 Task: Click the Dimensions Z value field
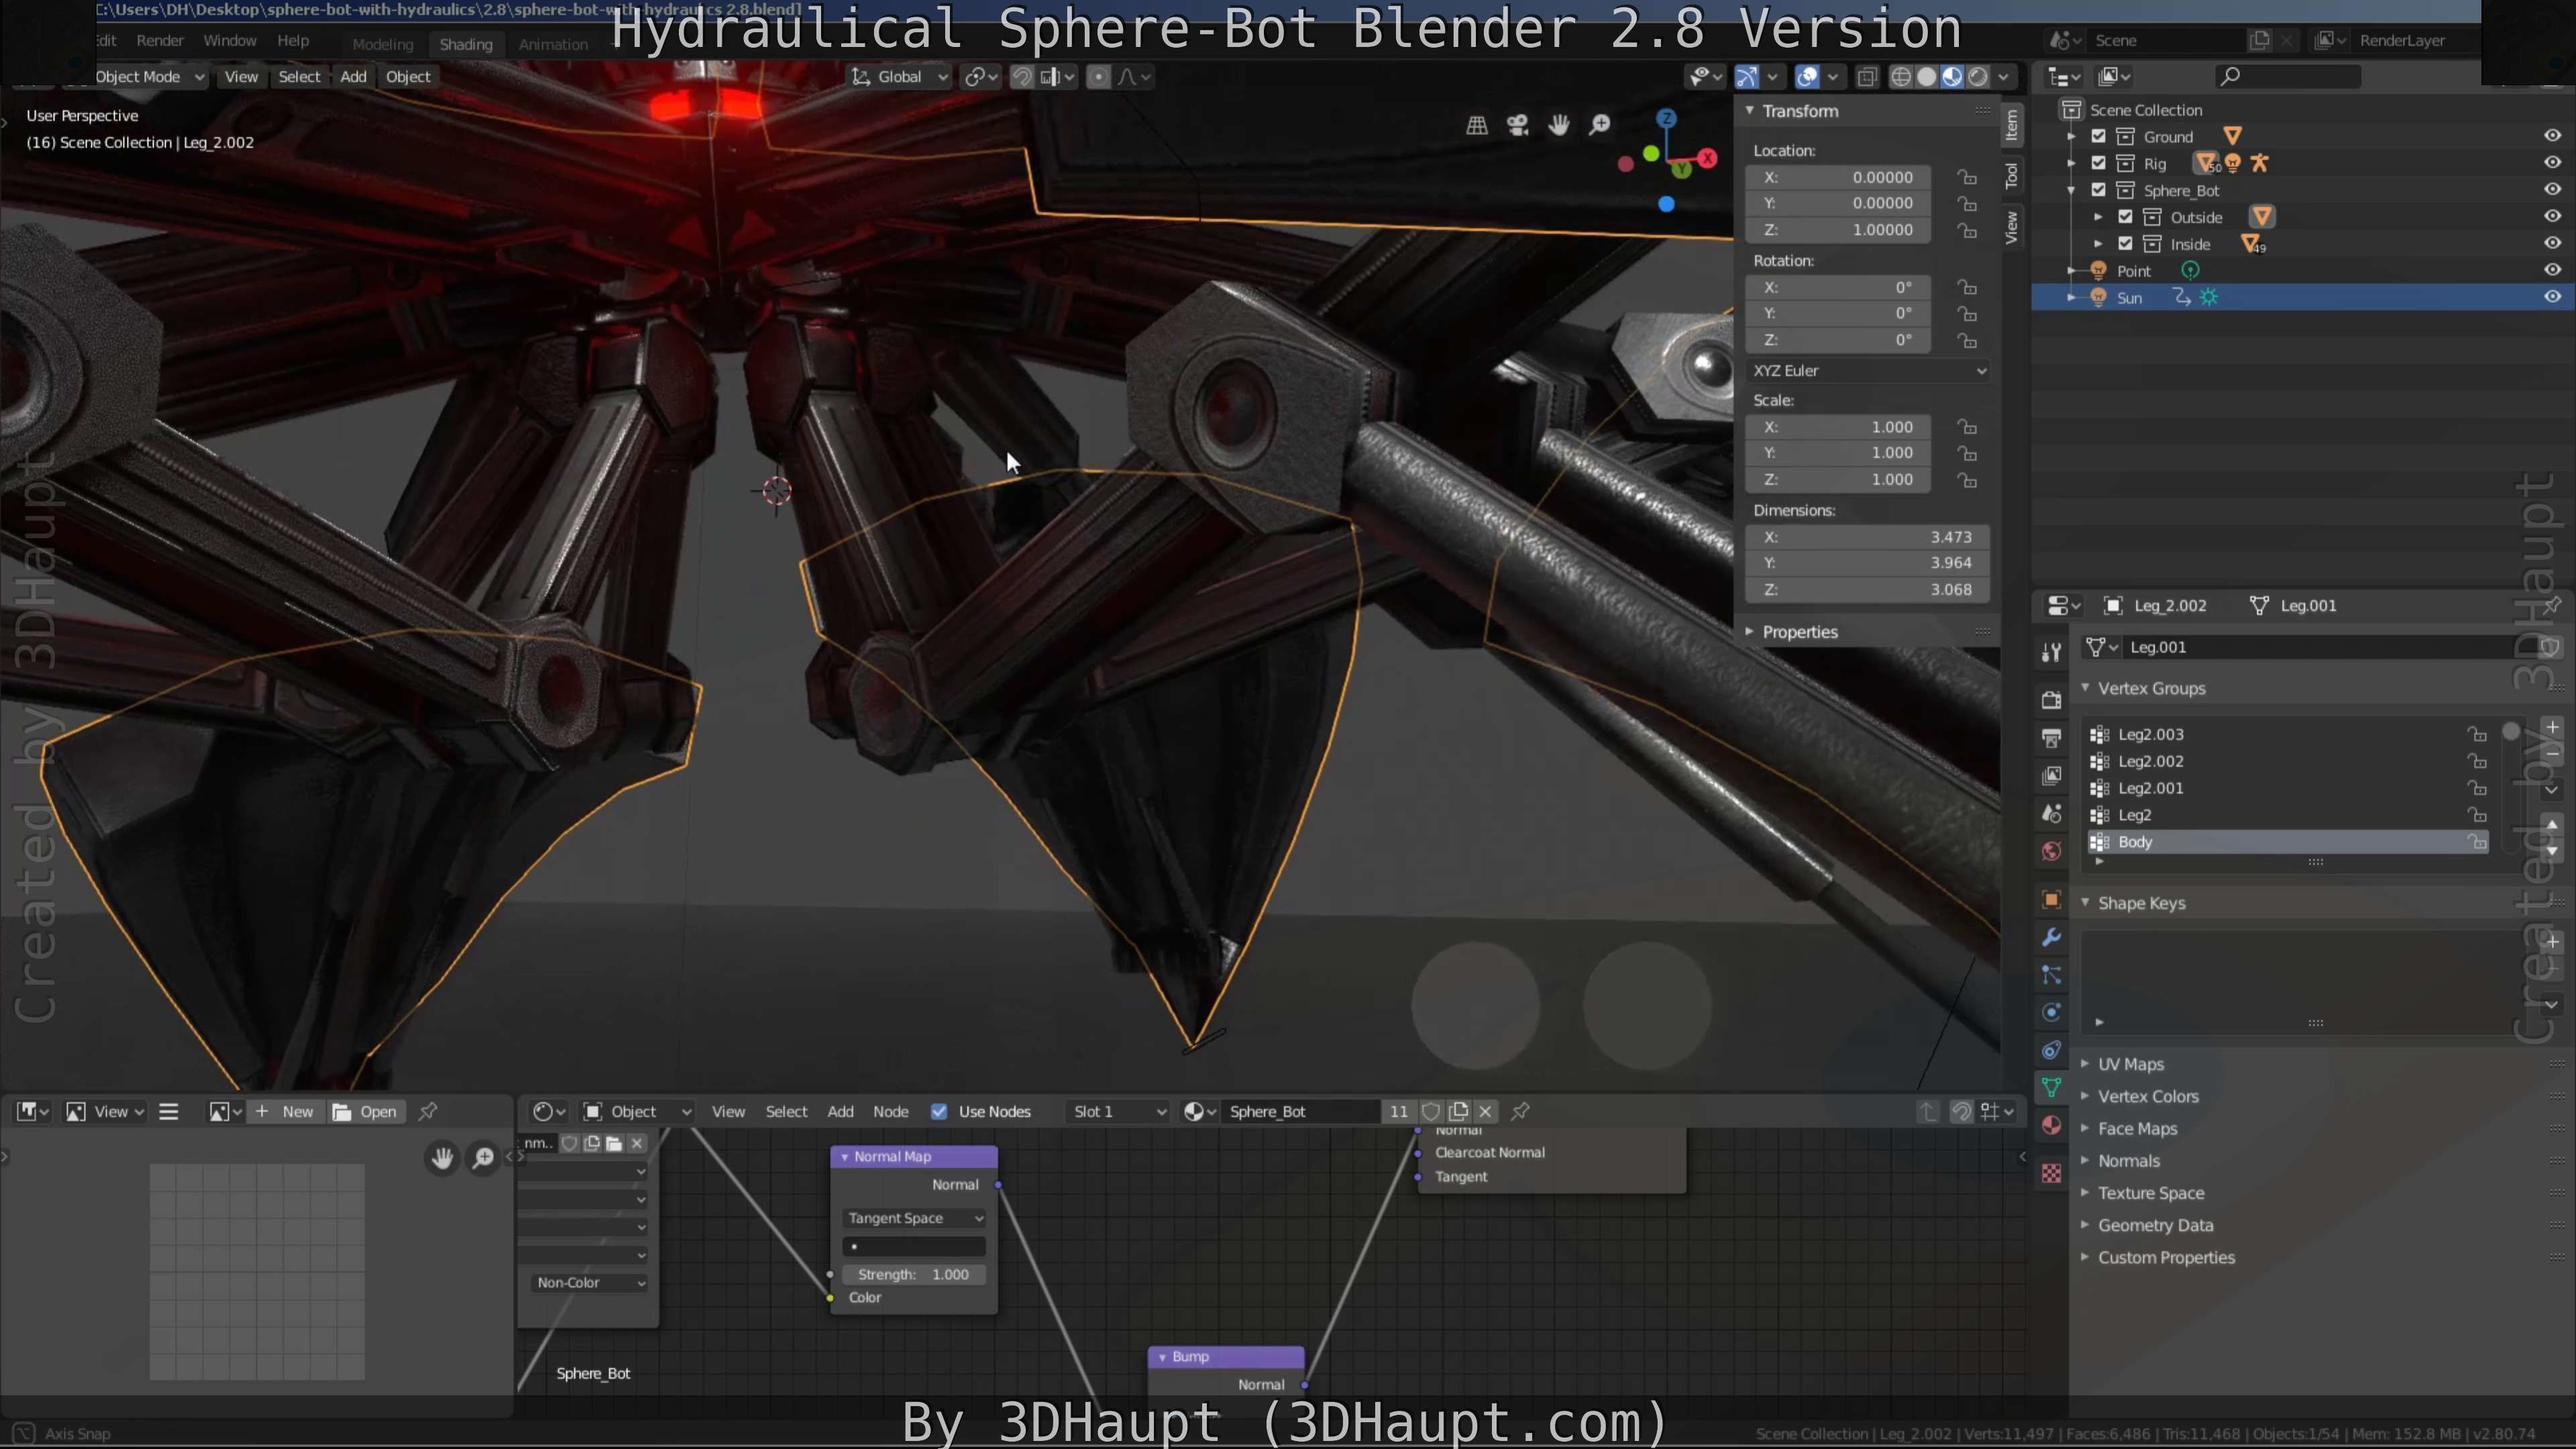pos(1868,590)
